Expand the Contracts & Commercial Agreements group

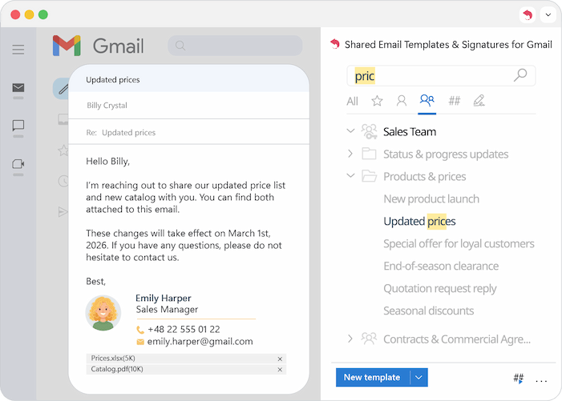click(x=350, y=339)
